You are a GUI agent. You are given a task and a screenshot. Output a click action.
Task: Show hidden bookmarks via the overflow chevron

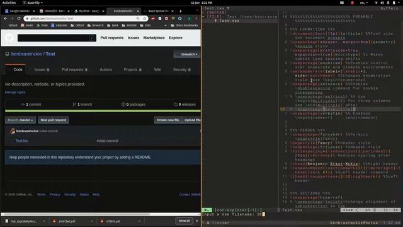(x=165, y=25)
